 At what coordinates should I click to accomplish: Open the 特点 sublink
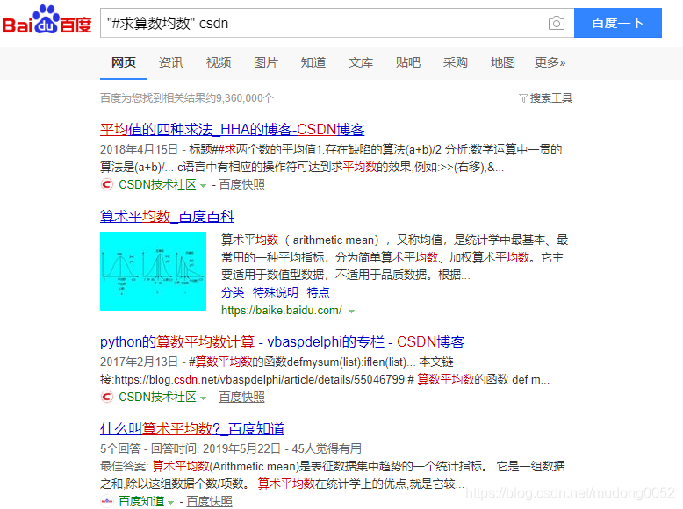[318, 292]
